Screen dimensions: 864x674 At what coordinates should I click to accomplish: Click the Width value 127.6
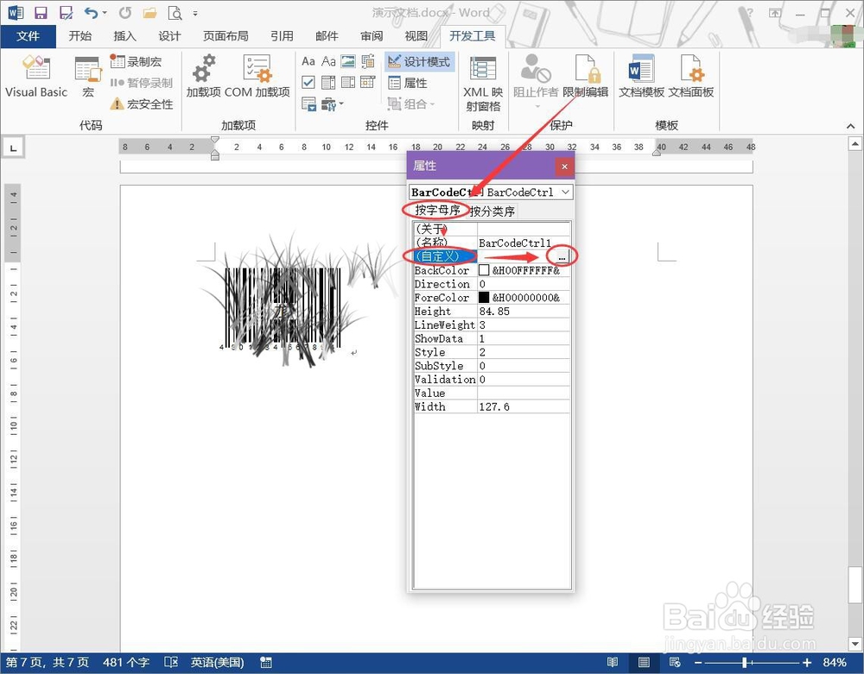pyautogui.click(x=524, y=406)
